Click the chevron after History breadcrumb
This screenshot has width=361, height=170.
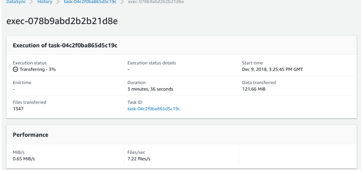(58, 2)
